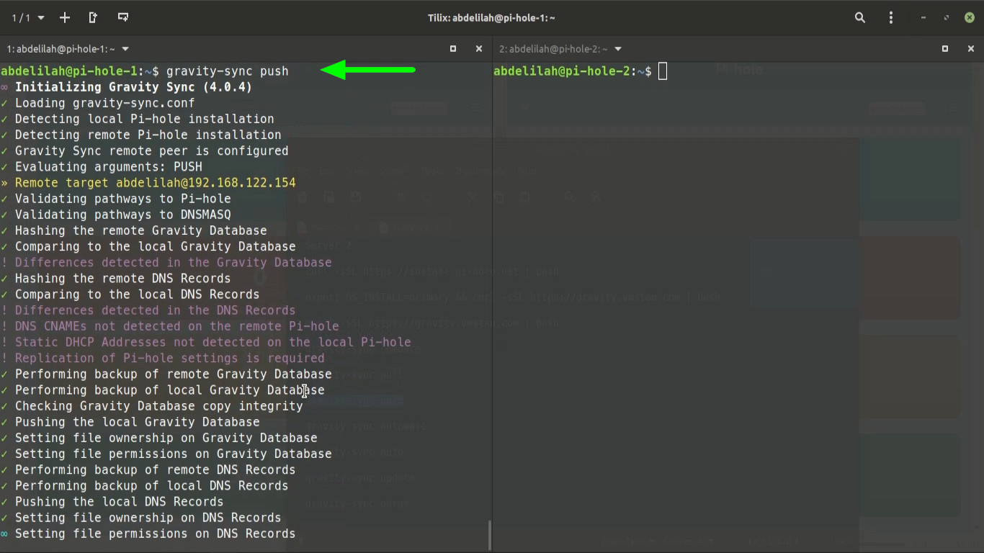Open the 1/1 session switcher dropdown
The width and height of the screenshot is (984, 553).
(28, 17)
